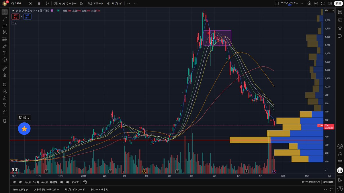Take a chart snapshot with camera icon

(x=330, y=3)
